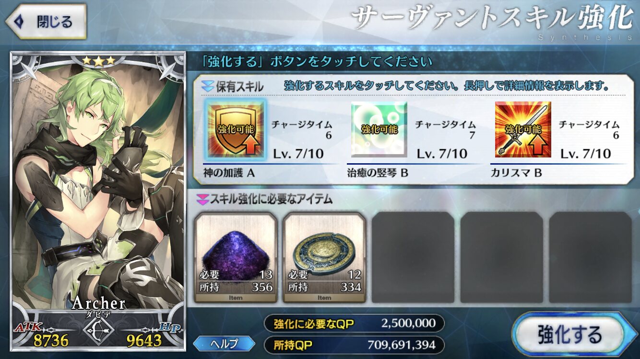Open the ヘルプ help button
The width and height of the screenshot is (640, 359).
click(225, 343)
